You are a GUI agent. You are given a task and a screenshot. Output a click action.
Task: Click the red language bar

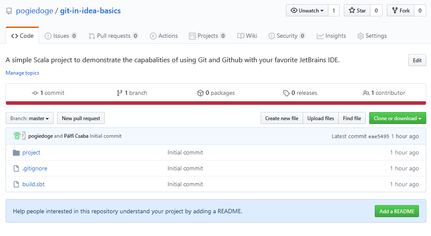(x=216, y=103)
